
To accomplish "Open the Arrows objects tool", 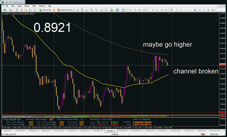I will pos(213,10).
